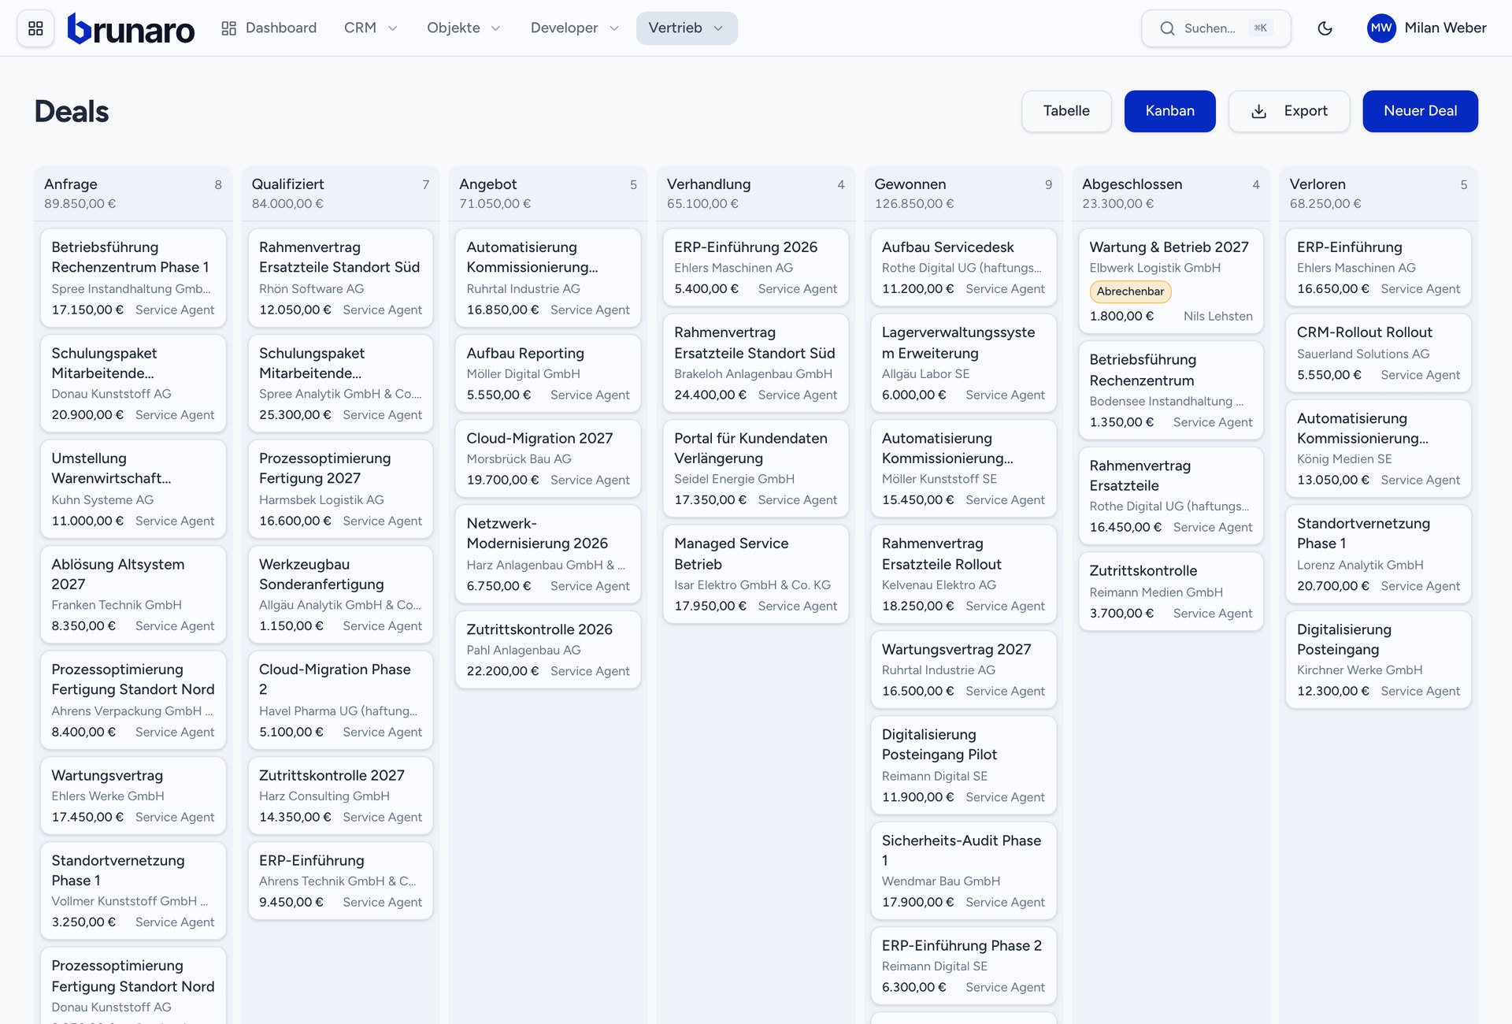Expand the Developer dropdown chevron
The width and height of the screenshot is (1512, 1024).
click(x=613, y=28)
